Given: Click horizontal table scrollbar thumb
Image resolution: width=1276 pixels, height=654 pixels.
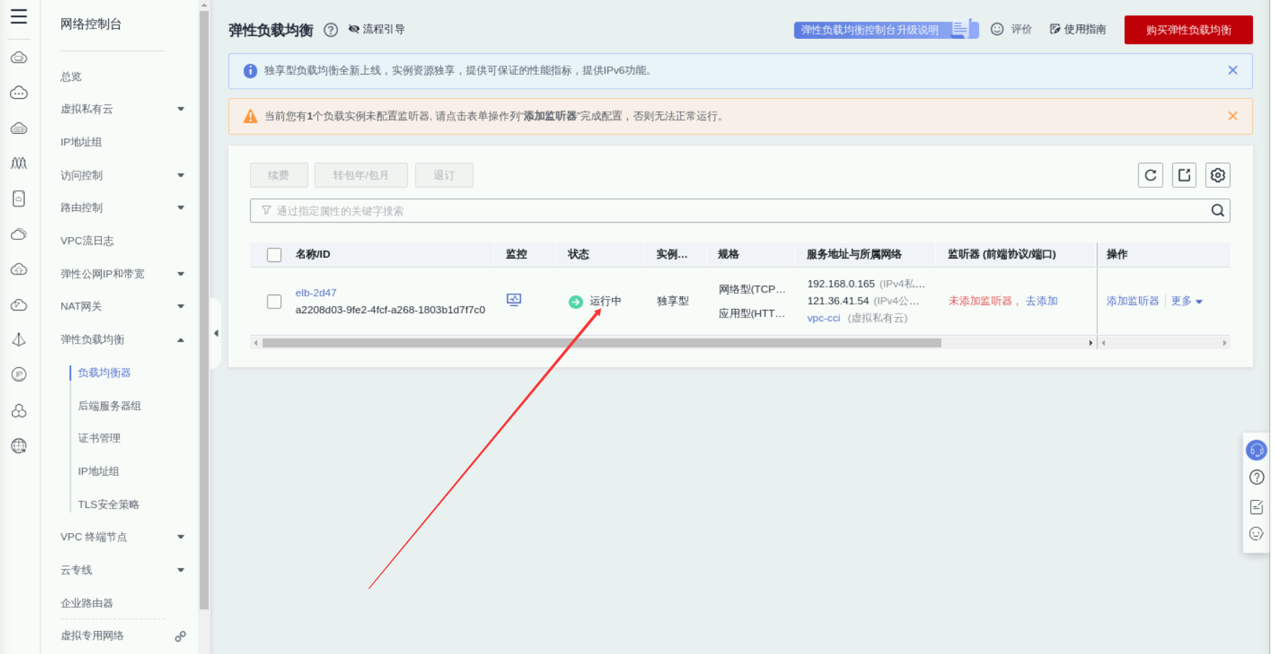Looking at the screenshot, I should (602, 343).
